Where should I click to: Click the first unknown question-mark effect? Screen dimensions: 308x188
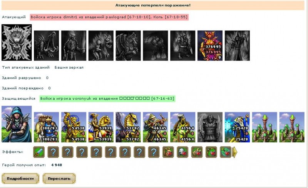tap(53, 152)
